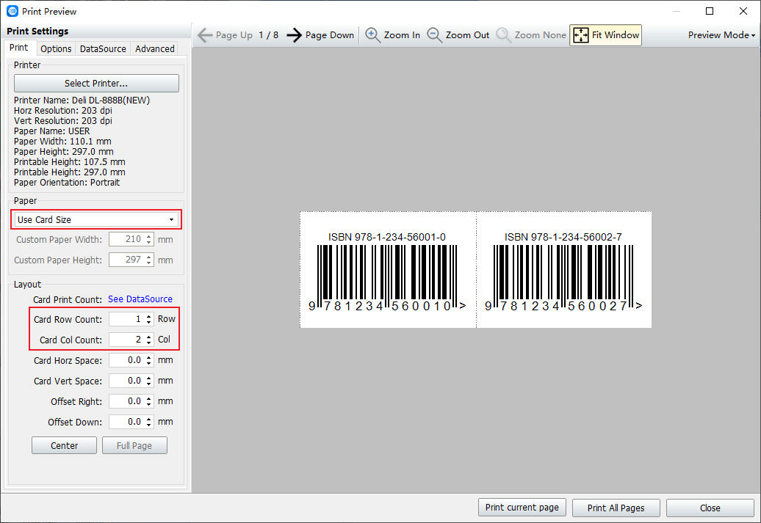The image size is (761, 523).
Task: Increase Card Horz Space with up arrow
Action: click(x=148, y=357)
